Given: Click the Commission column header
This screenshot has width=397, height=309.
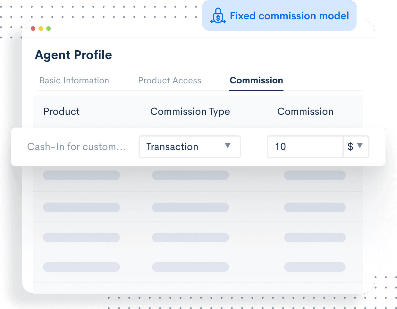Looking at the screenshot, I should click(305, 111).
